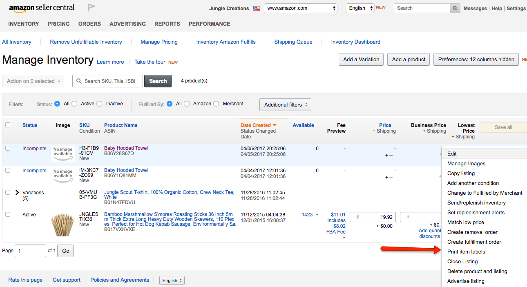Click the bamboo sticks product thumbnail

pyautogui.click(x=63, y=225)
